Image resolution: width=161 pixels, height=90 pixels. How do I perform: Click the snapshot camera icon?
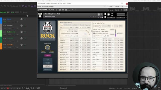[99, 14]
